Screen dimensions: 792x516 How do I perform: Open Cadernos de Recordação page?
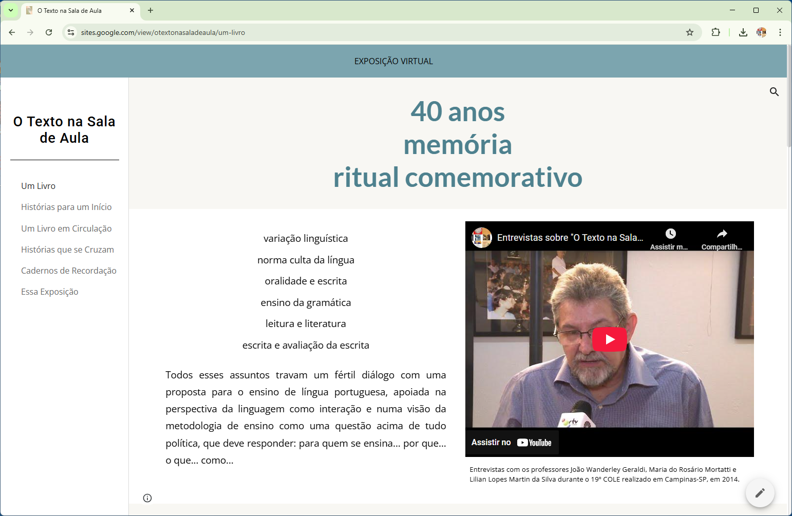(69, 271)
